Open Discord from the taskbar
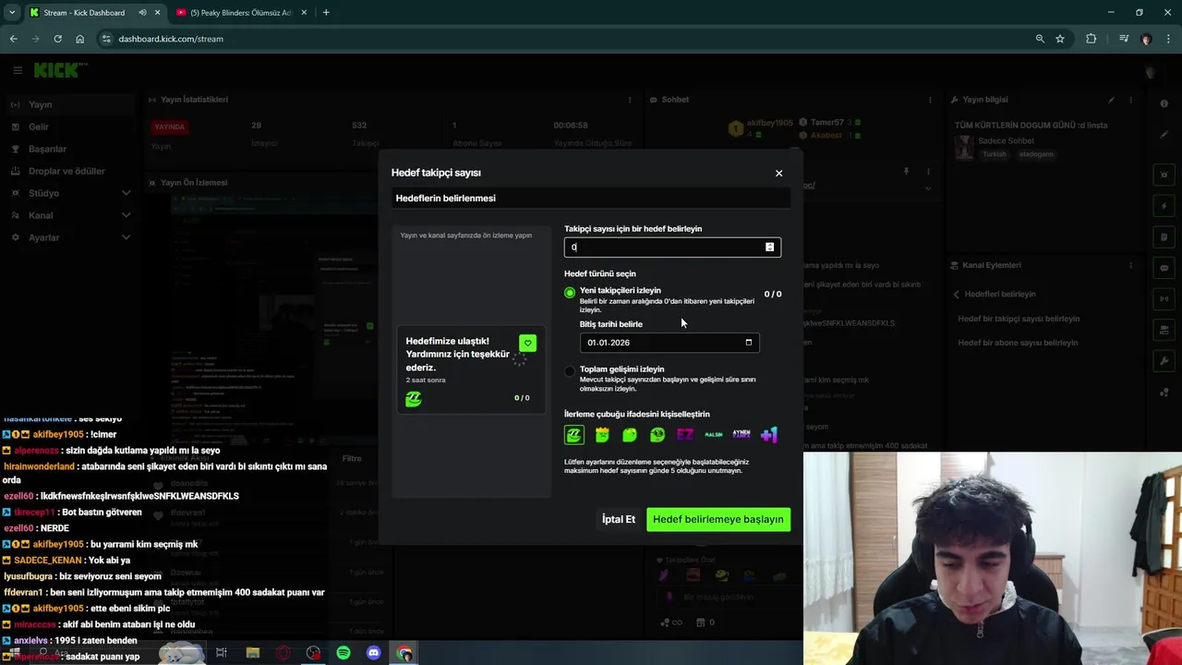 [374, 653]
